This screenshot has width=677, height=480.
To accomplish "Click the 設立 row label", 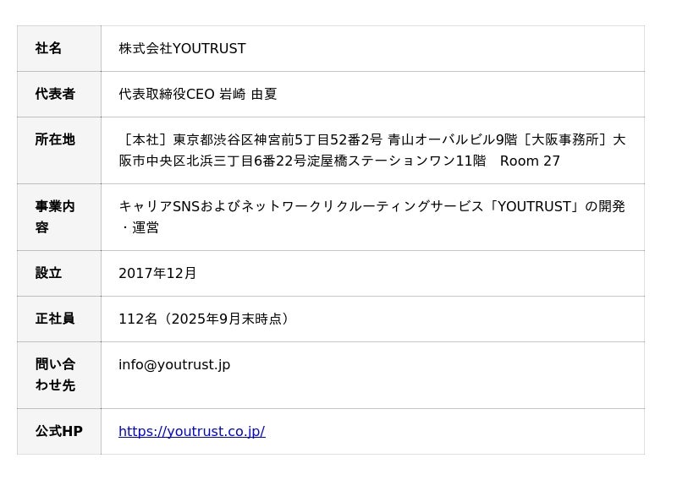I will [x=48, y=274].
